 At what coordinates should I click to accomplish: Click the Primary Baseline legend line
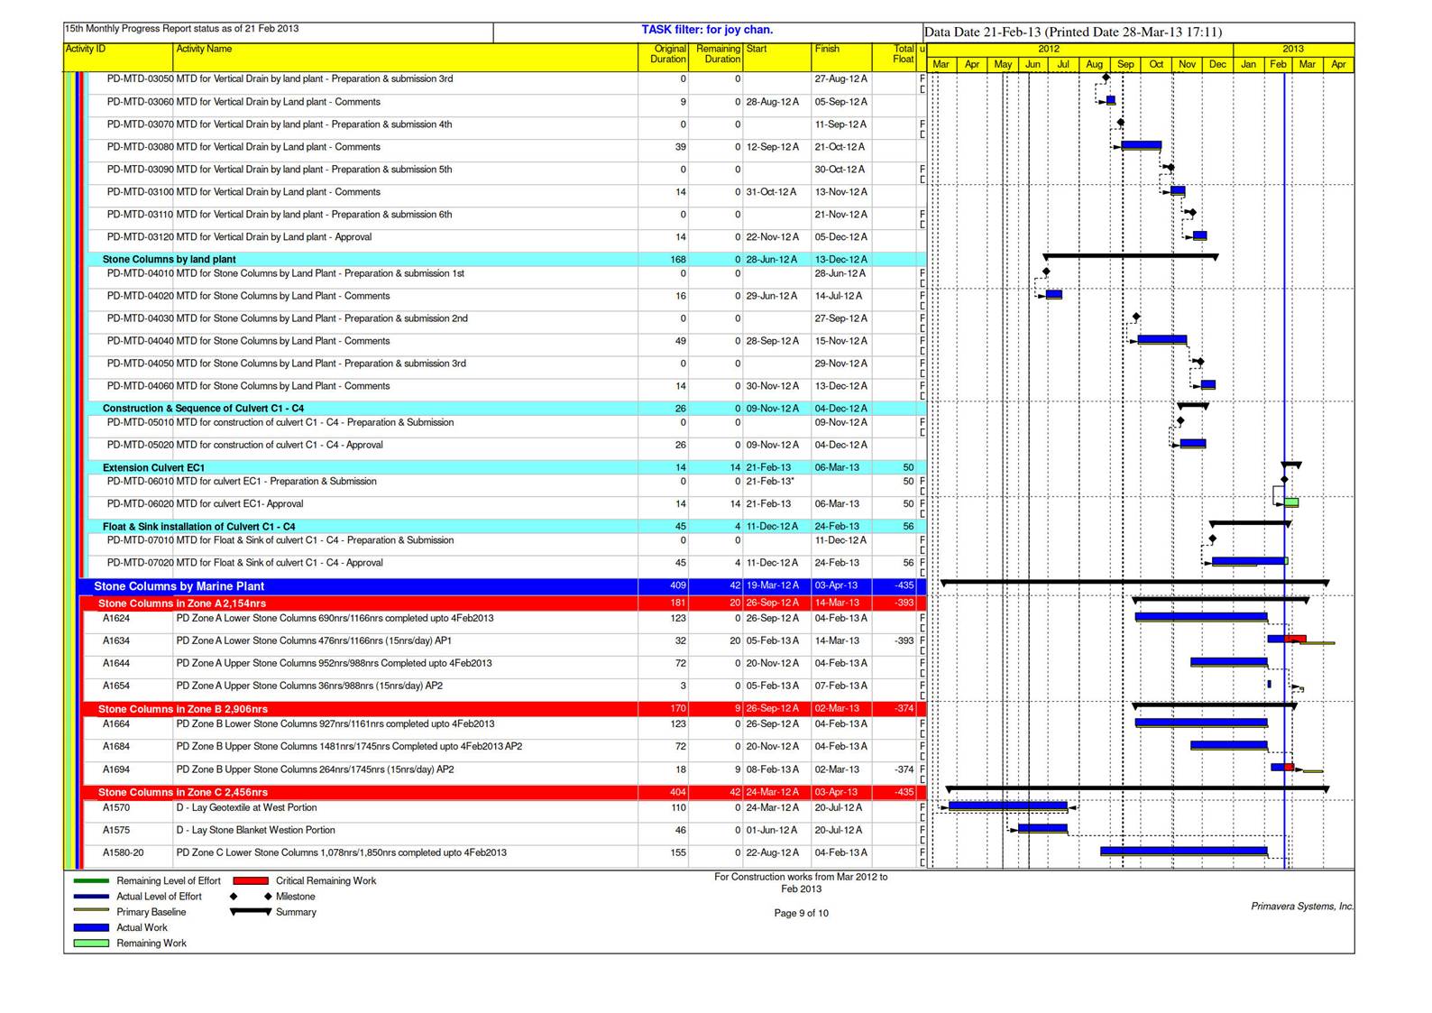(x=91, y=912)
